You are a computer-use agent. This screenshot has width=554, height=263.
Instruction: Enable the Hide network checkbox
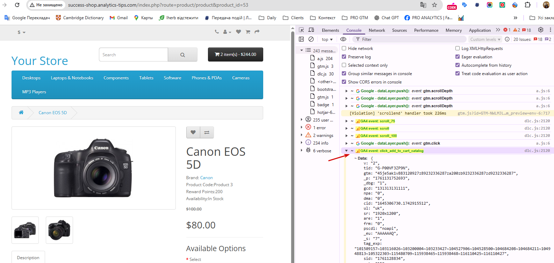tap(344, 48)
